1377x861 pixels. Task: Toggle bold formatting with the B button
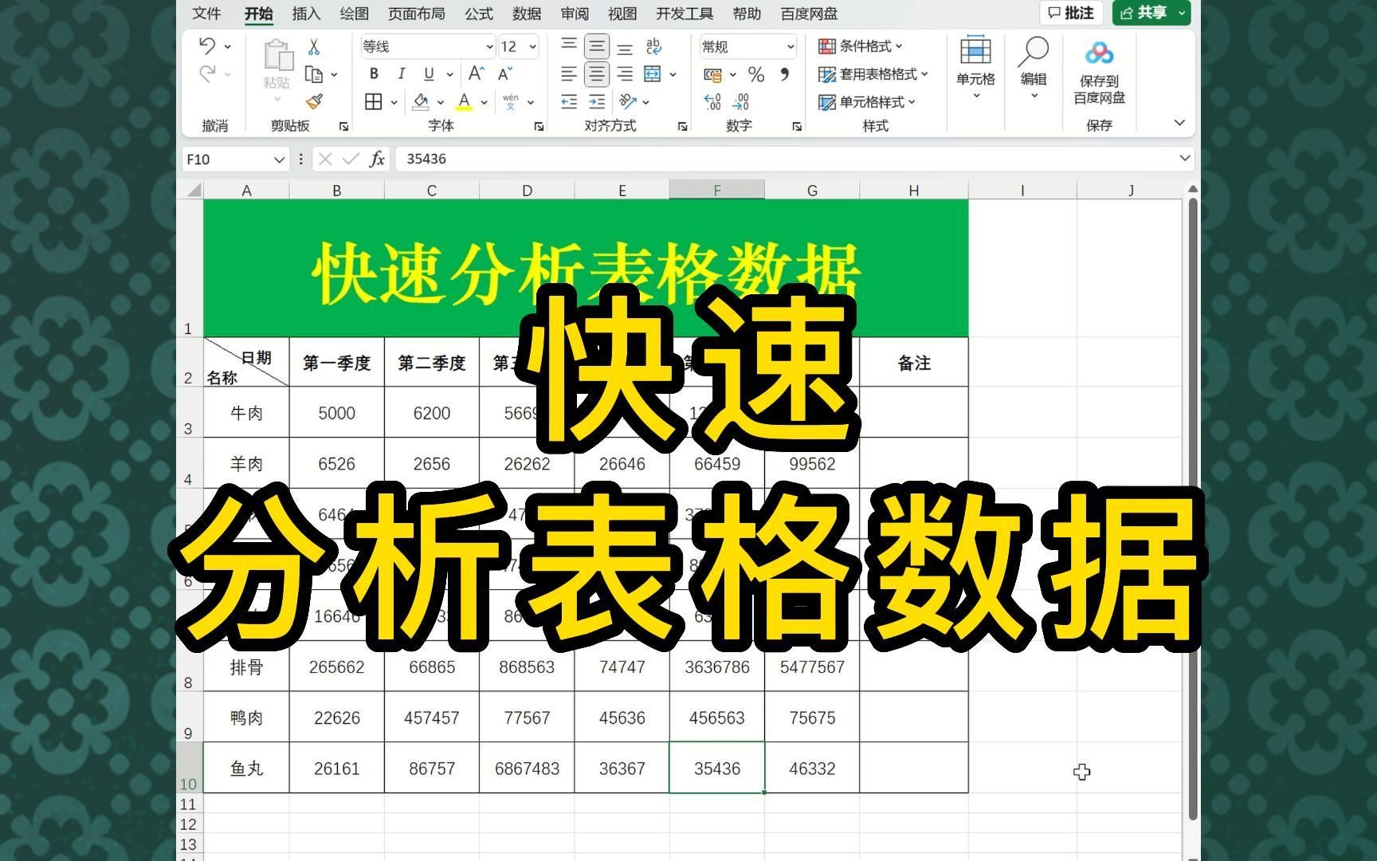tap(372, 74)
